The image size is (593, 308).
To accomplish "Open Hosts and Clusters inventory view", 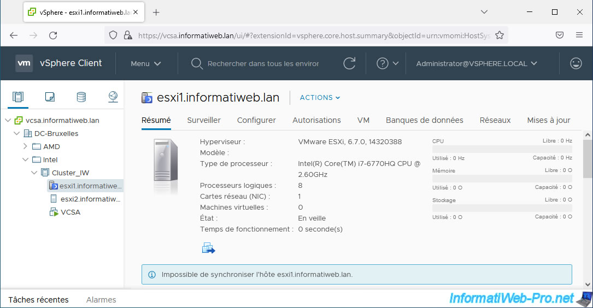I will [18, 97].
